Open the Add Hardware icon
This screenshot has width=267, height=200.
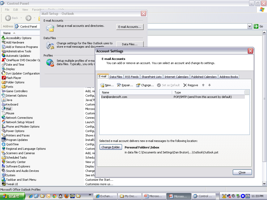click(x=4, y=42)
